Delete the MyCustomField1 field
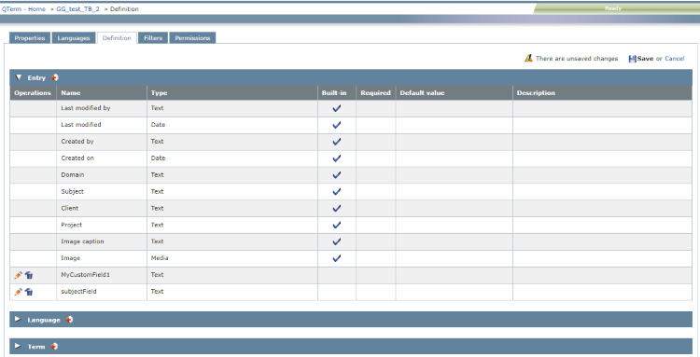The width and height of the screenshot is (700, 357). click(x=29, y=275)
